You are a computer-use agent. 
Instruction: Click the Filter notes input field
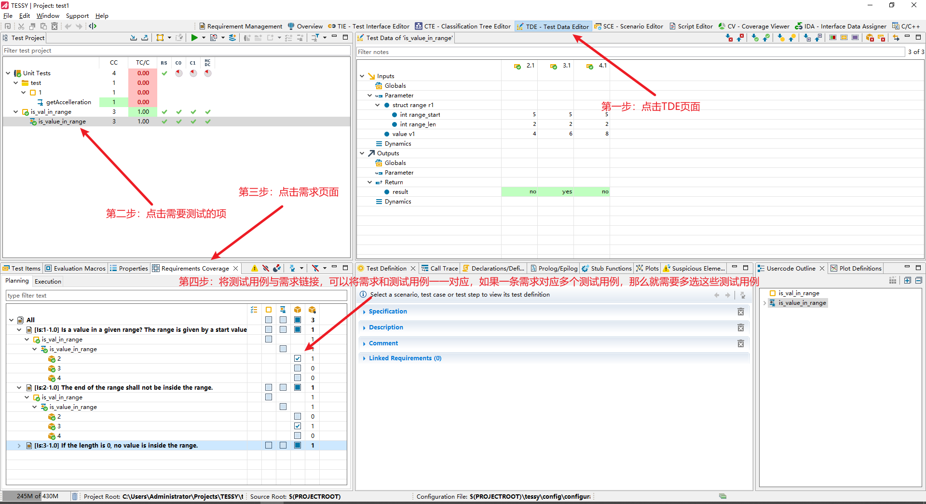630,52
